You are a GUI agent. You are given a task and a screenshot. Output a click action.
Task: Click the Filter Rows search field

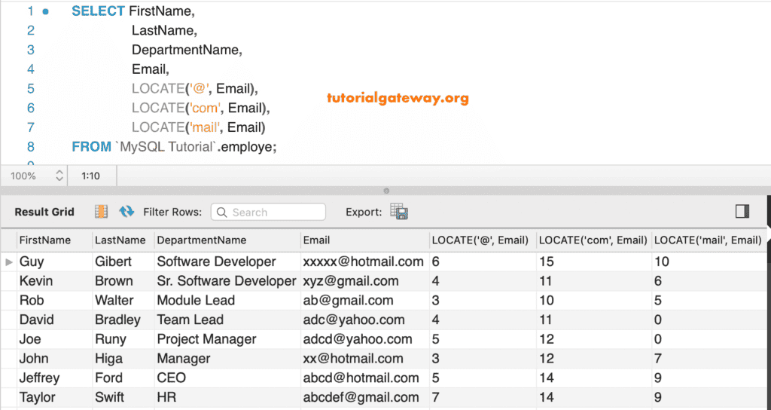tap(268, 213)
